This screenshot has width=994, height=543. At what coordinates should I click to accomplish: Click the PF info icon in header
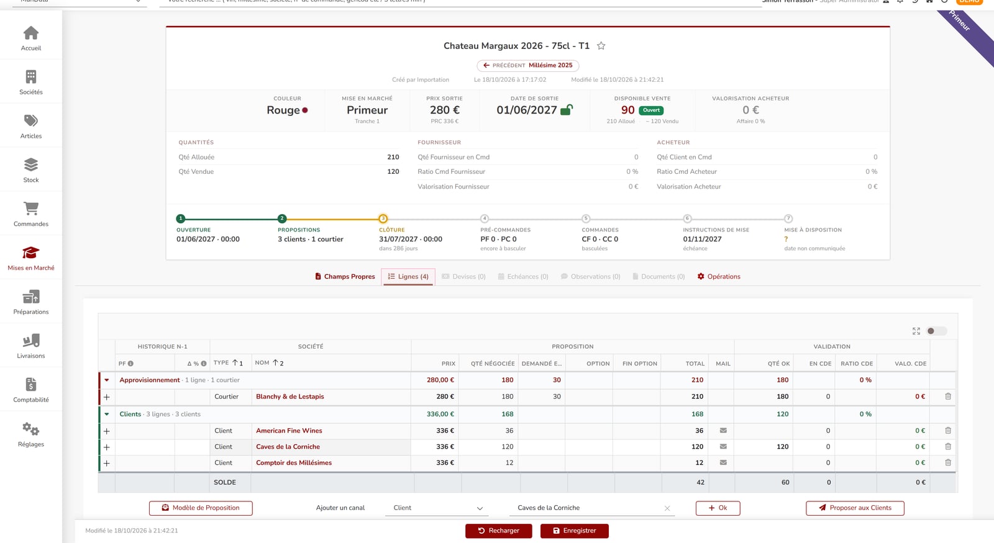point(130,364)
